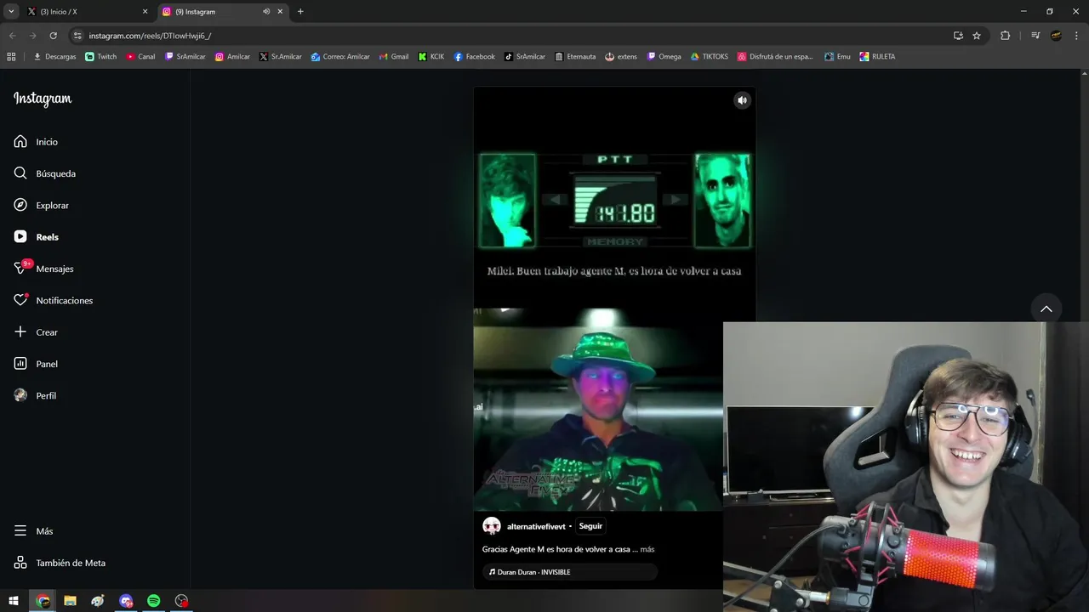Image resolution: width=1089 pixels, height=612 pixels.
Task: Close the Instagram tab
Action: pos(280,12)
